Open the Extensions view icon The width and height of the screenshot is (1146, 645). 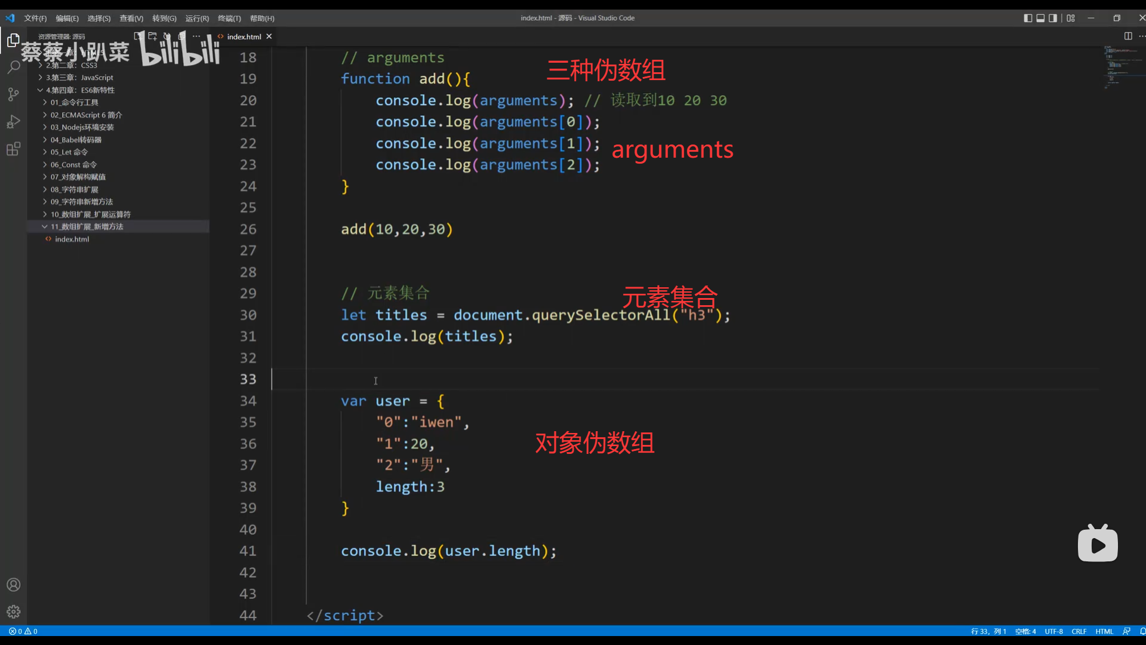[x=13, y=149]
